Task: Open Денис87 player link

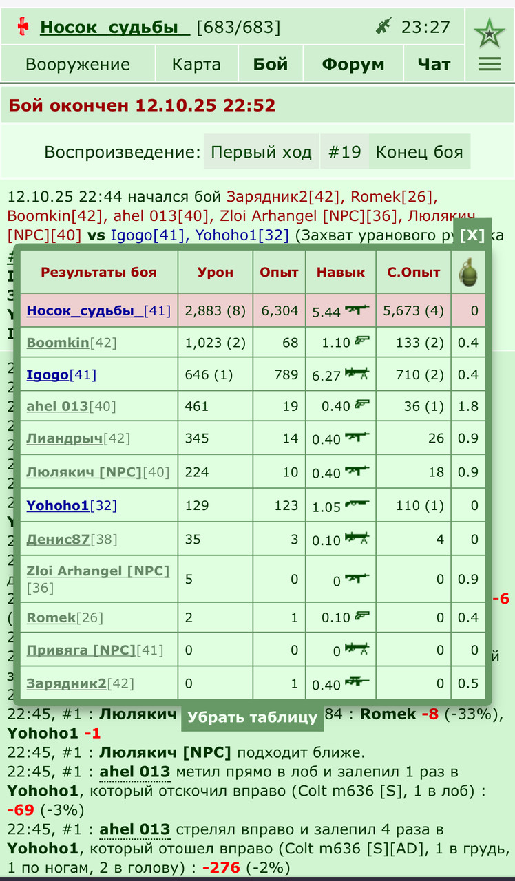Action: [58, 539]
